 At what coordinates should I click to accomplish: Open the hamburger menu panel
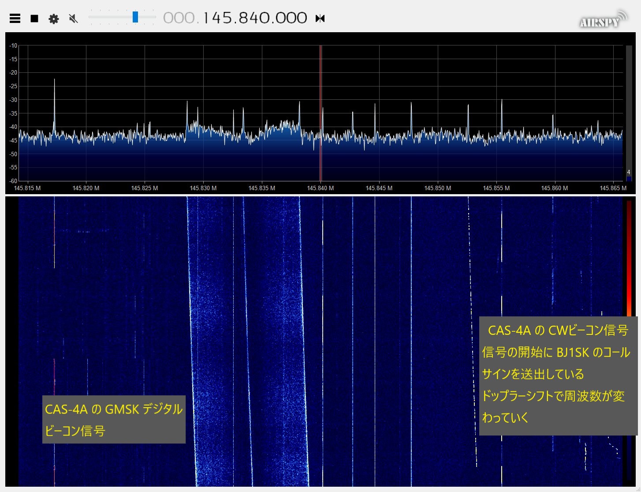click(15, 18)
